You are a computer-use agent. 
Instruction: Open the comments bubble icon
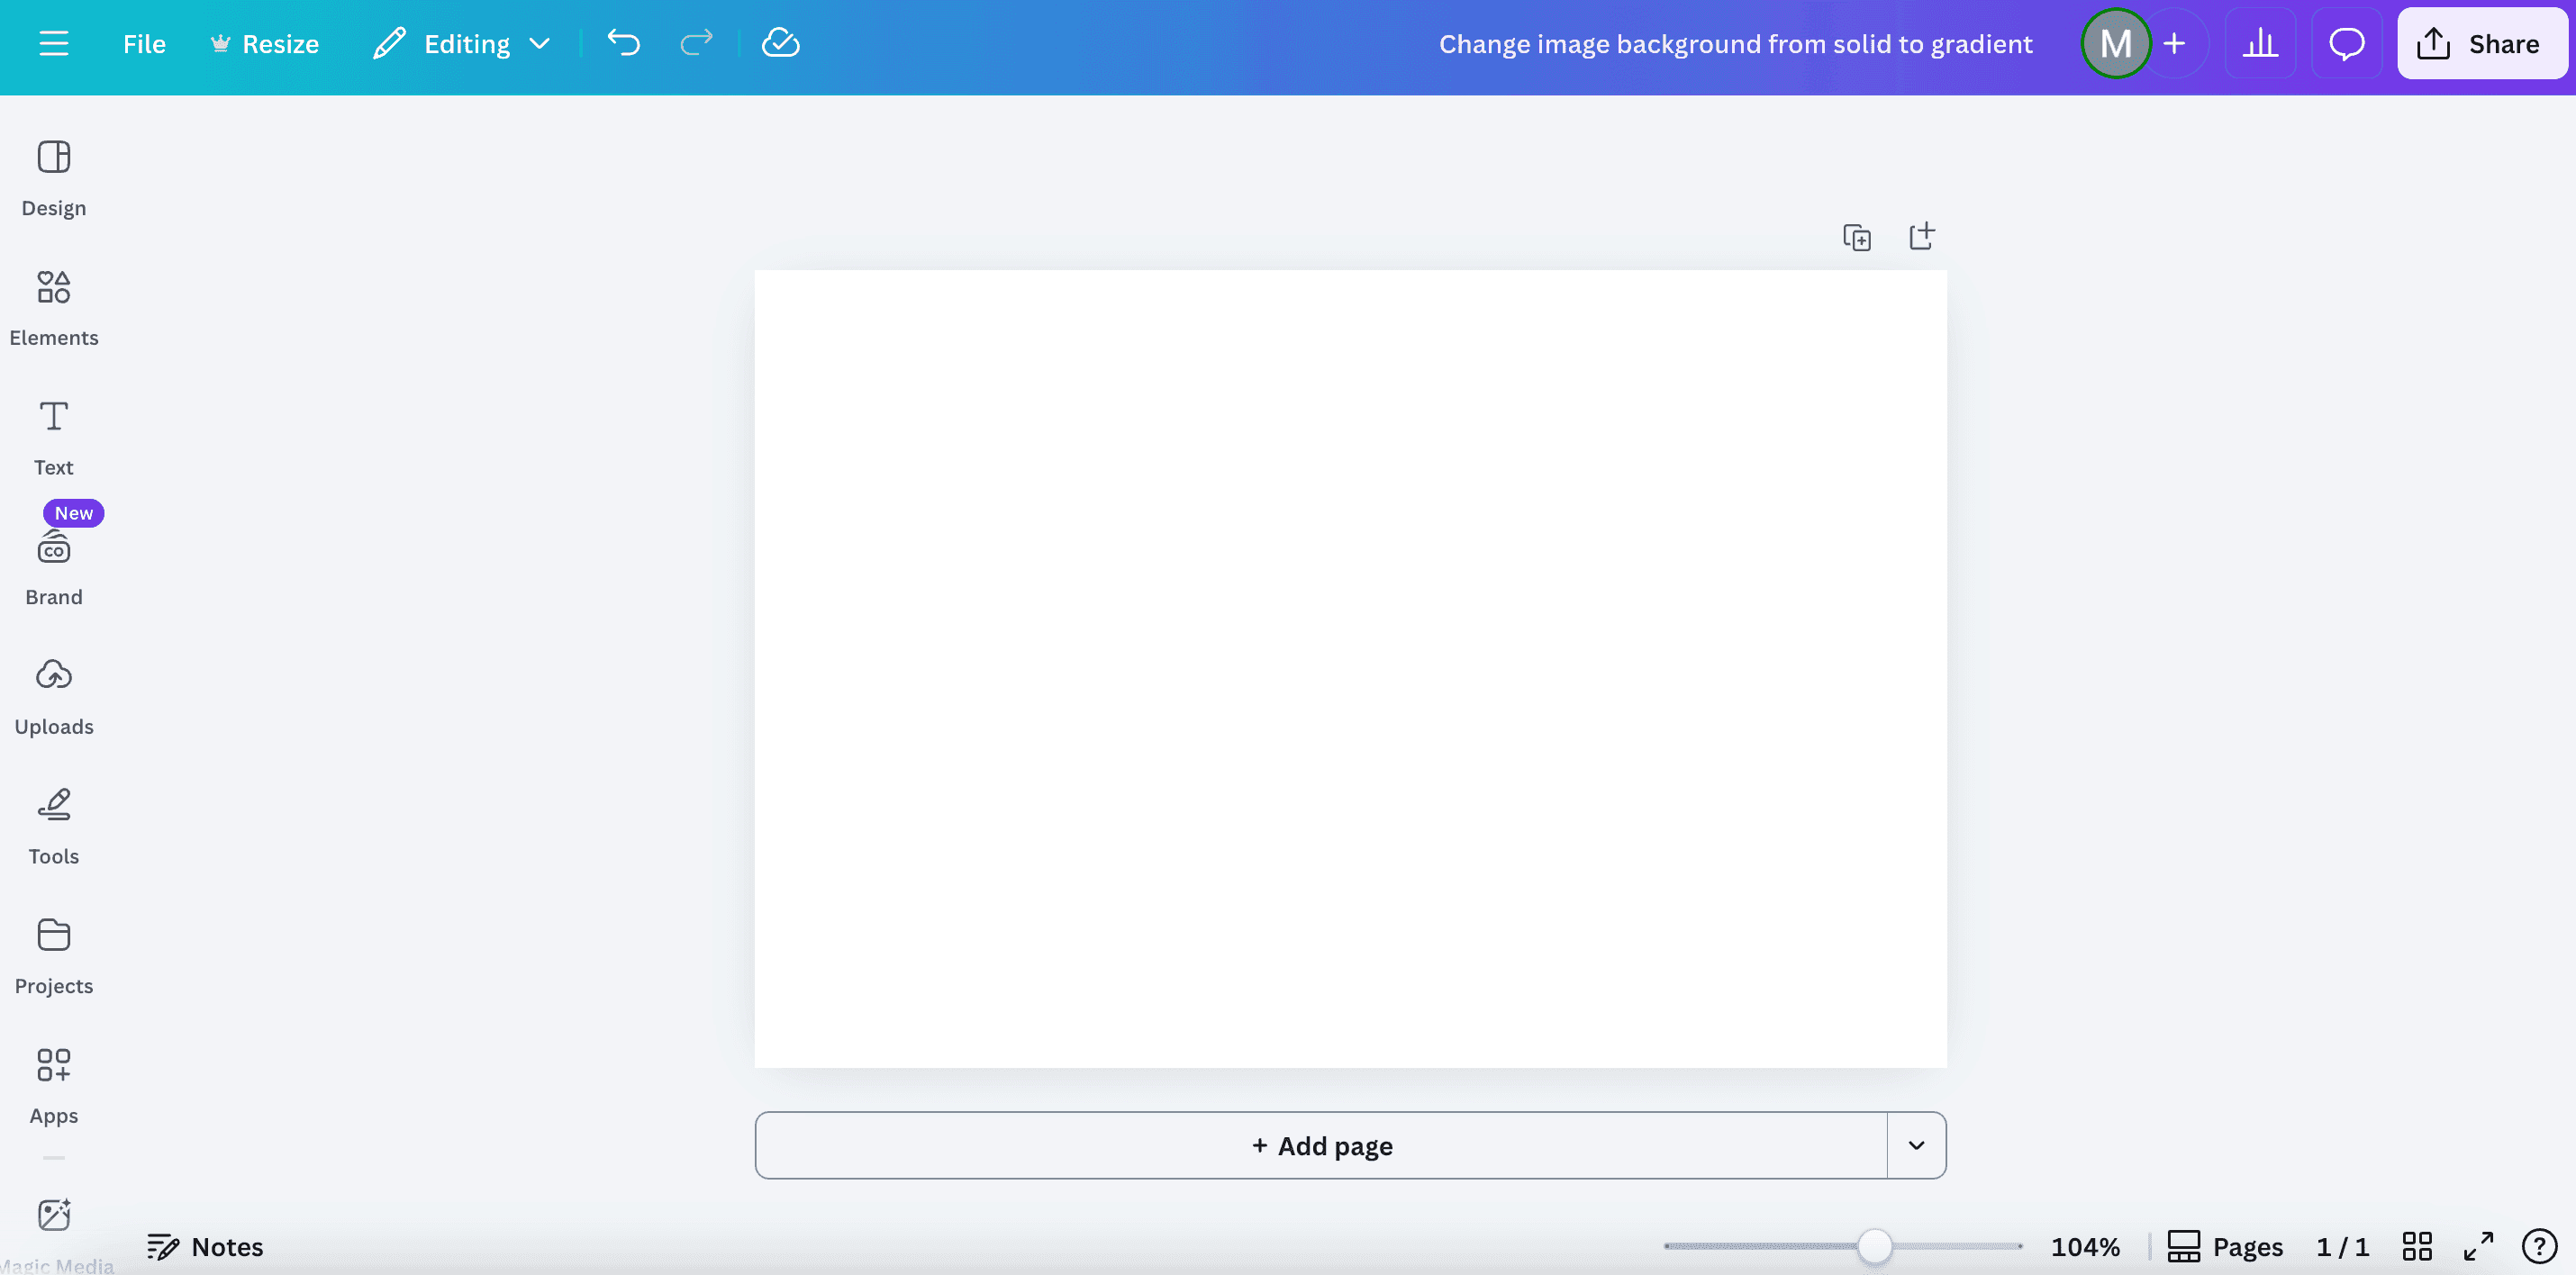2346,43
